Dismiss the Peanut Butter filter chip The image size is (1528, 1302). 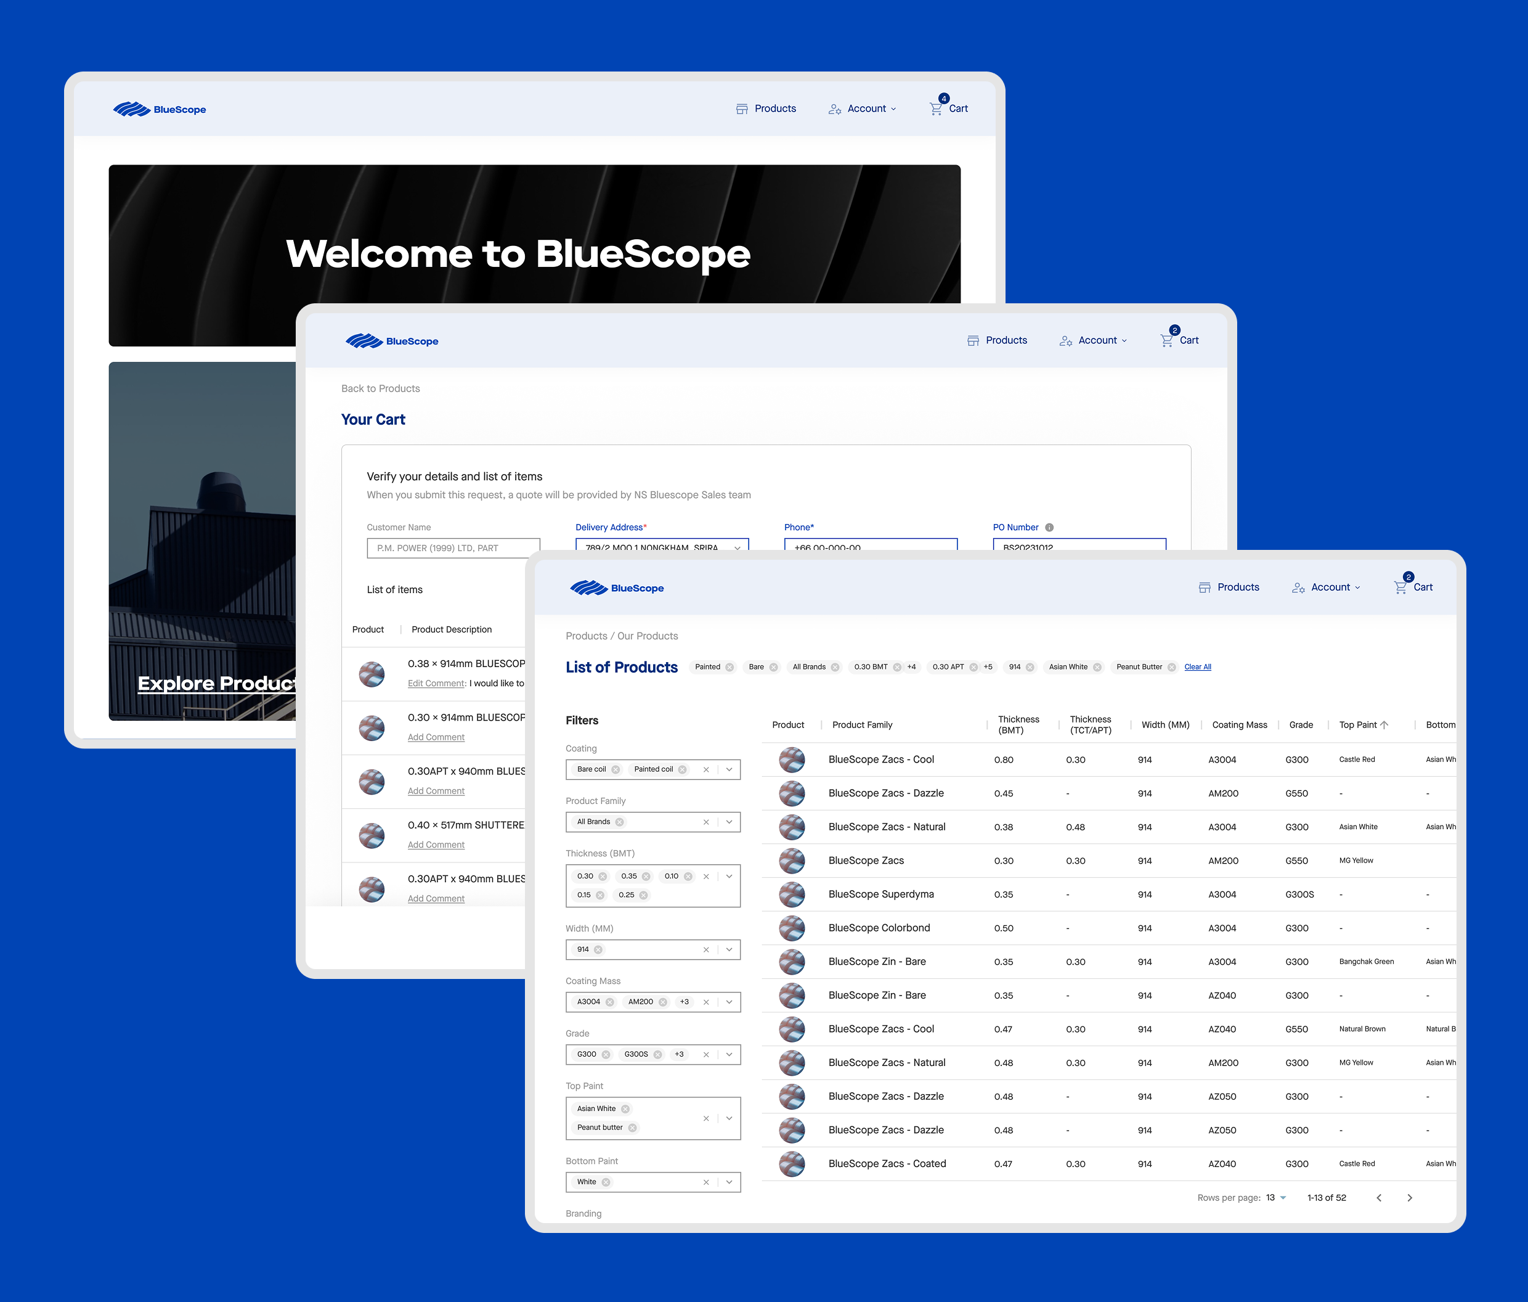pos(1171,666)
